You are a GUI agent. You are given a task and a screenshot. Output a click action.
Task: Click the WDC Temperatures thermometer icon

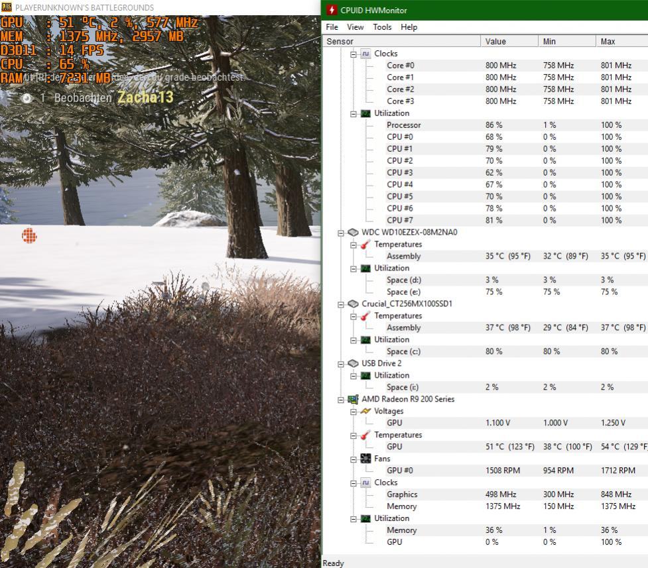pyautogui.click(x=365, y=245)
